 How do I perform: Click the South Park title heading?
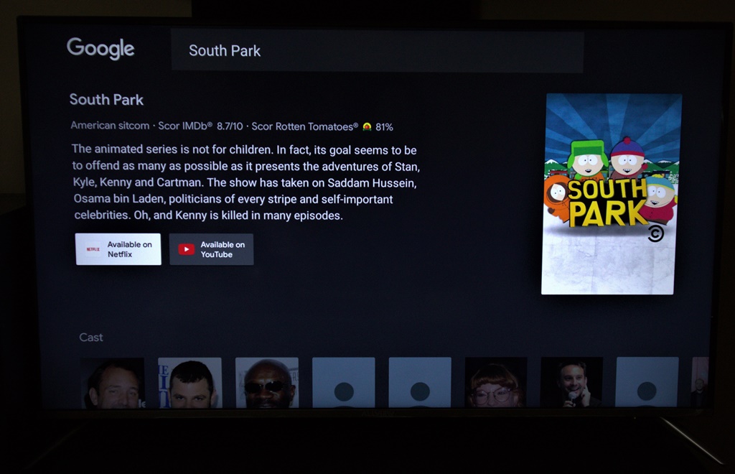point(106,99)
